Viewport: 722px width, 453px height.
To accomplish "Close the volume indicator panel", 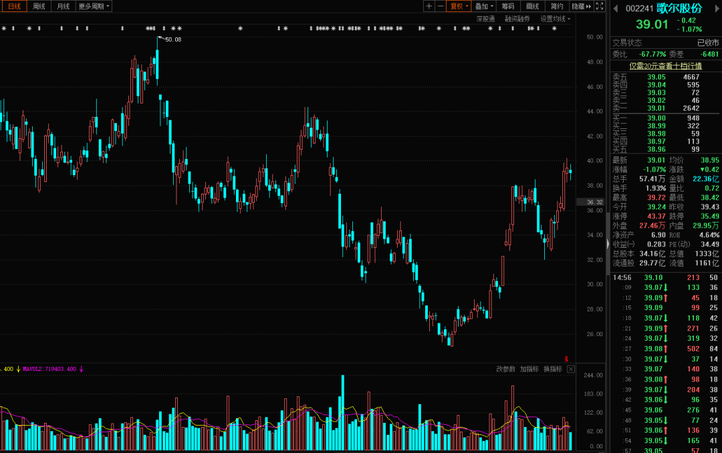I will click(571, 369).
